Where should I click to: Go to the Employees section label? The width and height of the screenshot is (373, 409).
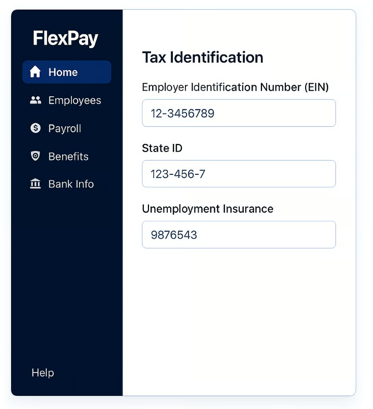tap(74, 100)
